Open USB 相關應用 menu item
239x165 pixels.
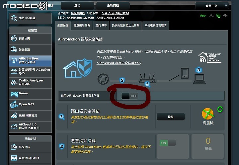point(30,116)
